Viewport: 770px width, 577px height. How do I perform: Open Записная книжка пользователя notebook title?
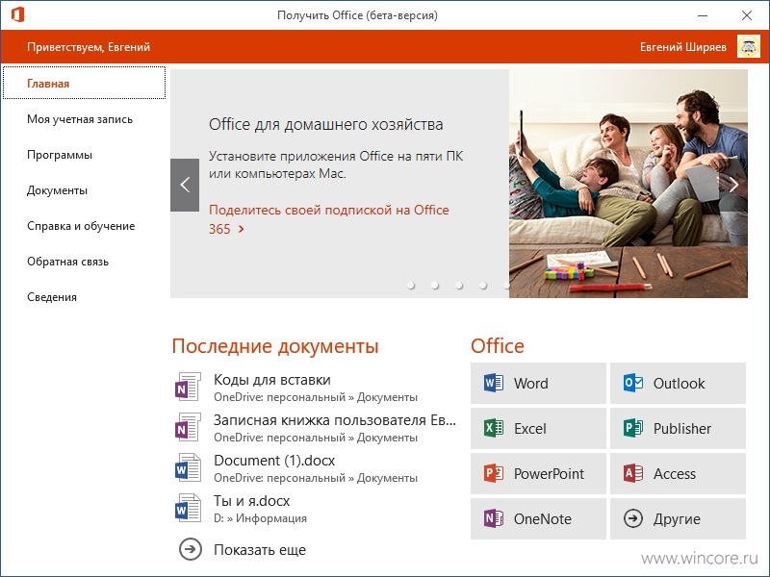click(335, 420)
